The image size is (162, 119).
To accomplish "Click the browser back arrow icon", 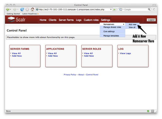I will point(8,9).
